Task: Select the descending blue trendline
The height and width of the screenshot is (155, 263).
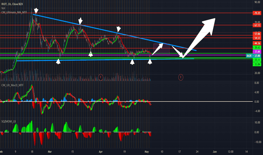Action: [x=114, y=32]
